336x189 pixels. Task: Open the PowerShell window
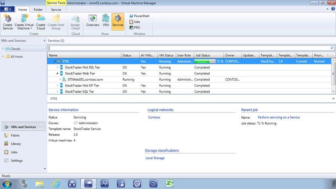point(139,16)
